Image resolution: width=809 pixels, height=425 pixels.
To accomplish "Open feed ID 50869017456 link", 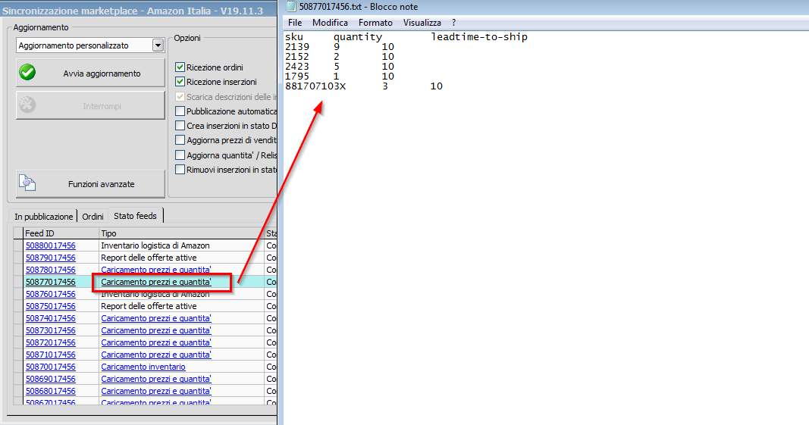I will point(51,379).
